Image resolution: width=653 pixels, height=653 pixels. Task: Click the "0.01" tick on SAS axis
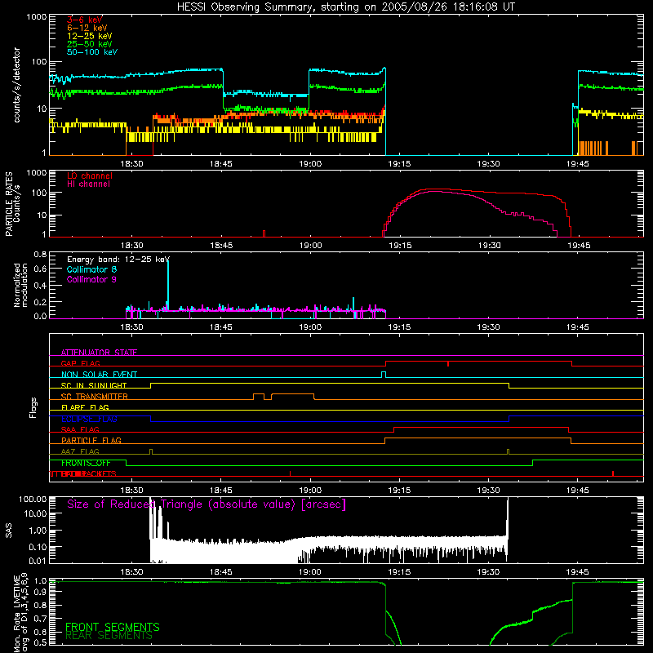[38, 561]
